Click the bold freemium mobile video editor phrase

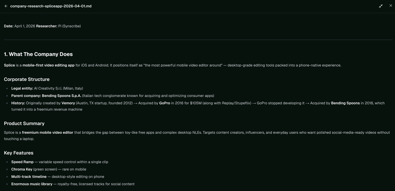47,133
